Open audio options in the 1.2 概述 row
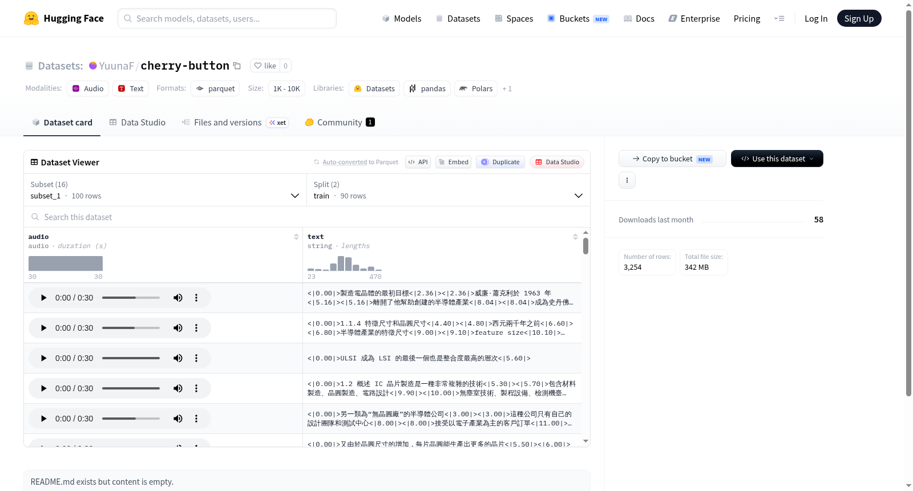Screen dimensions: 913x491 tap(196, 388)
